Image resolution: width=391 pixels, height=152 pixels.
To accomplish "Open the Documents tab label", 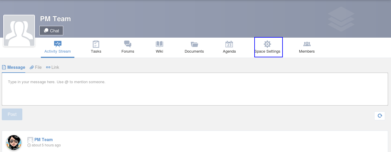I will [194, 51].
